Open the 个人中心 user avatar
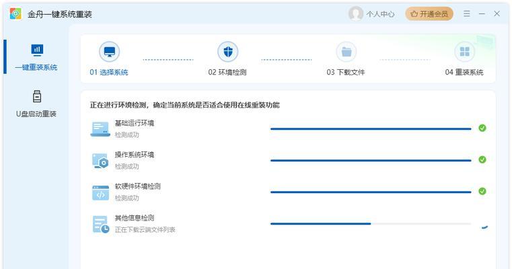 pos(356,13)
